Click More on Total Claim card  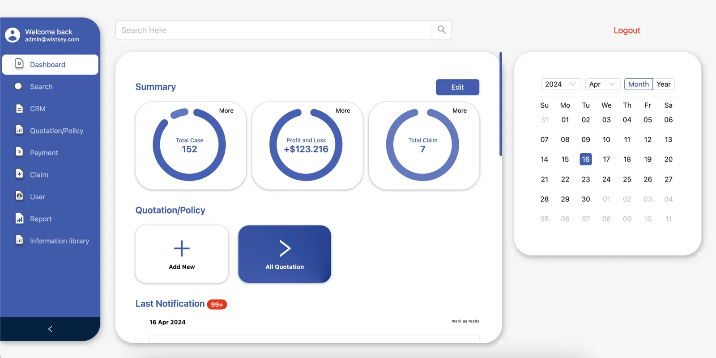[x=460, y=110]
